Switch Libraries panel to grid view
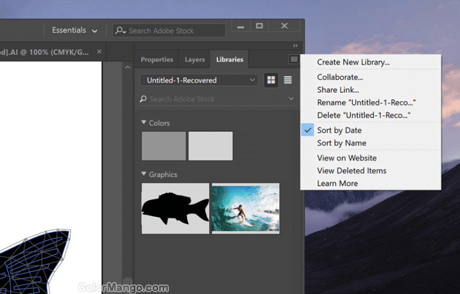 (x=271, y=80)
